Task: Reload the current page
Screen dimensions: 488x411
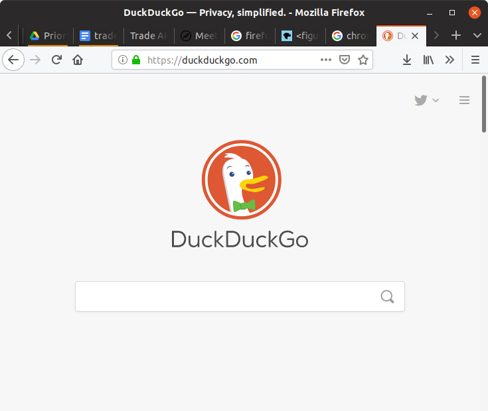Action: pyautogui.click(x=56, y=60)
